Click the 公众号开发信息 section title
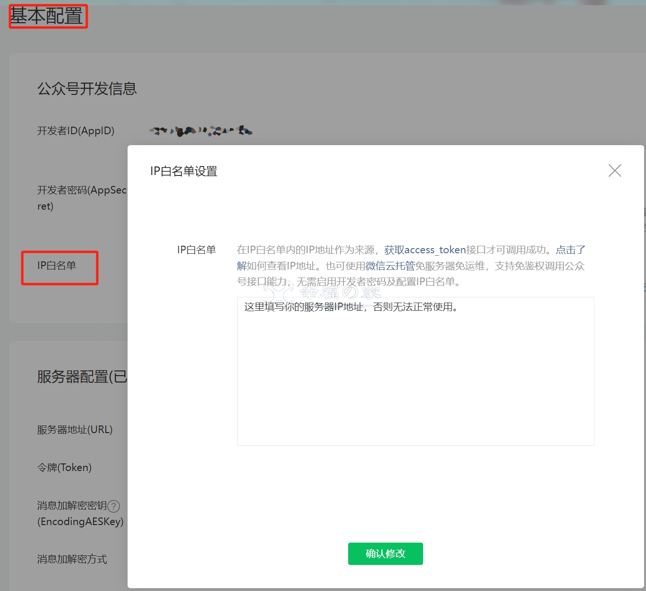 (x=87, y=89)
